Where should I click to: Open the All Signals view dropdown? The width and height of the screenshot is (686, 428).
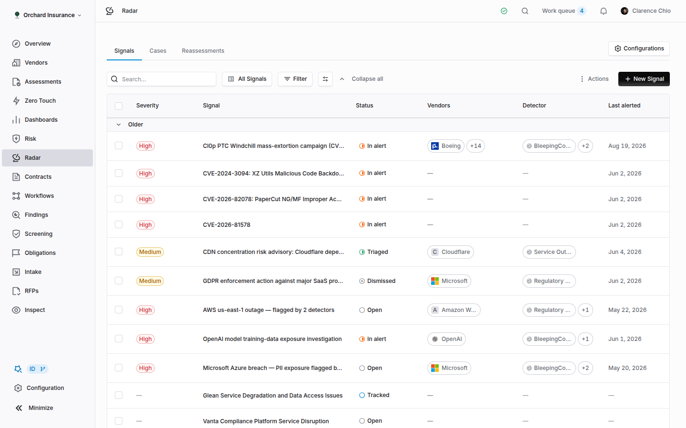point(247,79)
